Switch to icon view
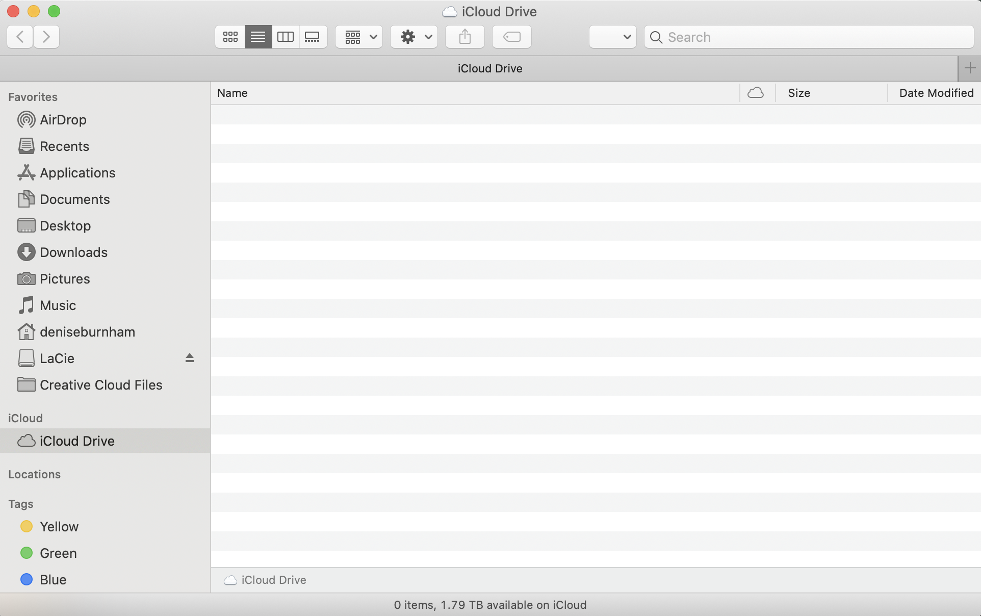The width and height of the screenshot is (981, 616). (x=230, y=37)
